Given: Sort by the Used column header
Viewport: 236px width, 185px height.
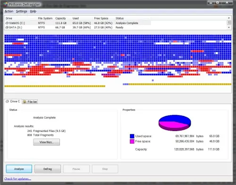Looking at the screenshot, I should (x=76, y=18).
